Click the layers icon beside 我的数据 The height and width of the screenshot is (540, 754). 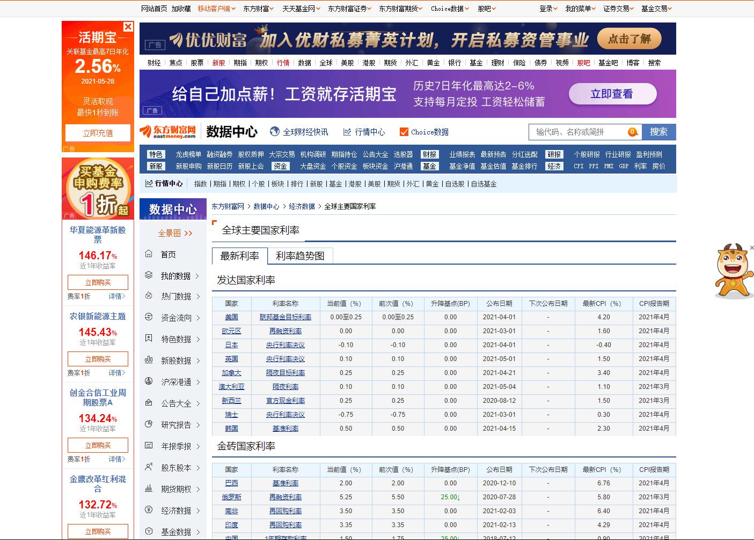coord(149,275)
